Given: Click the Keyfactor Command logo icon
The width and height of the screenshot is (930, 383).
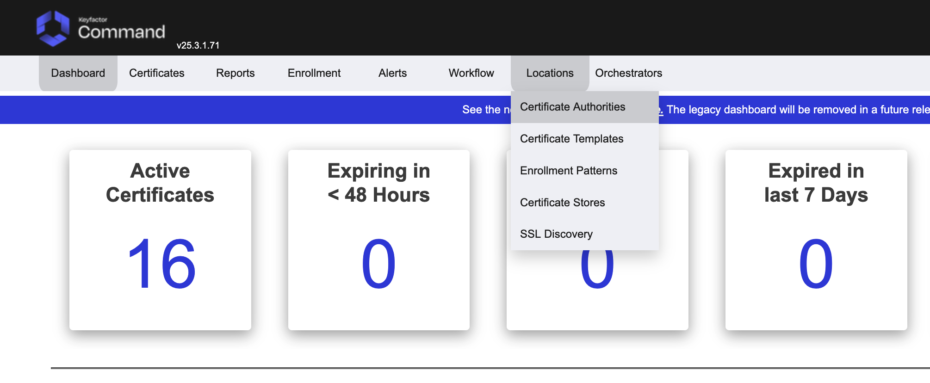Looking at the screenshot, I should coord(53,28).
